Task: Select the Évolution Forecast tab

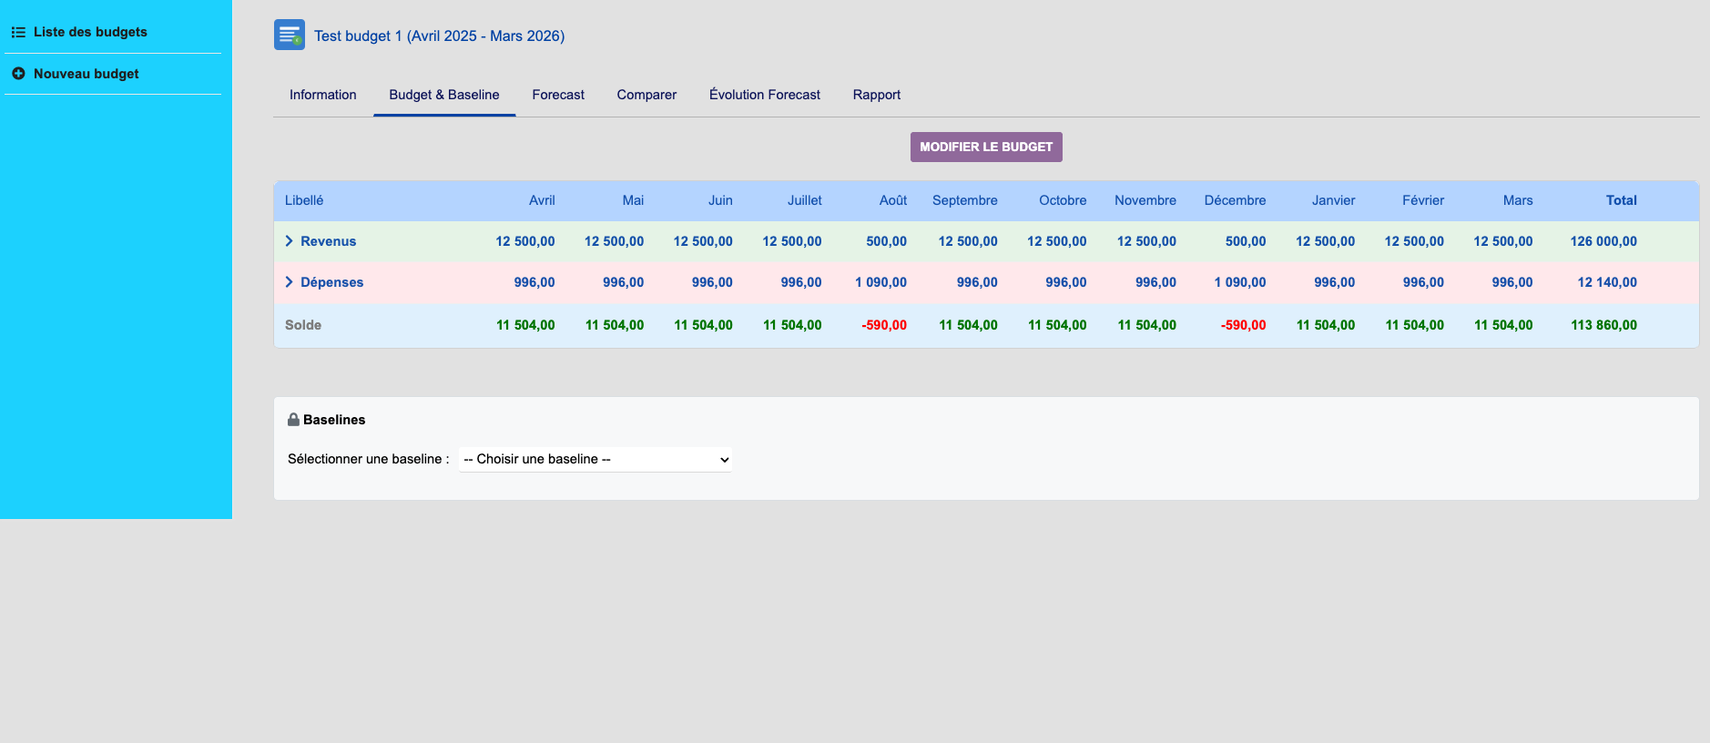Action: pos(764,95)
